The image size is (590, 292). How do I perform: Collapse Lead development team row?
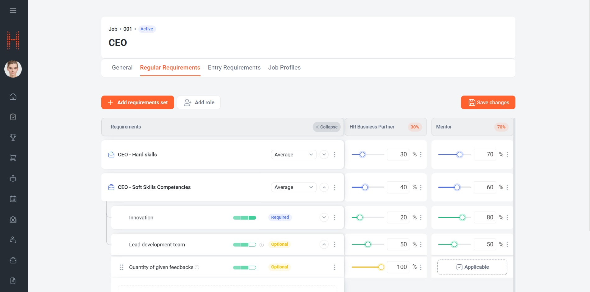point(324,244)
